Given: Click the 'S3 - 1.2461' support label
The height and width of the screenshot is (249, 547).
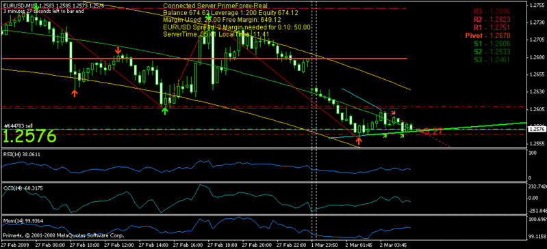Looking at the screenshot, I should coord(492,59).
